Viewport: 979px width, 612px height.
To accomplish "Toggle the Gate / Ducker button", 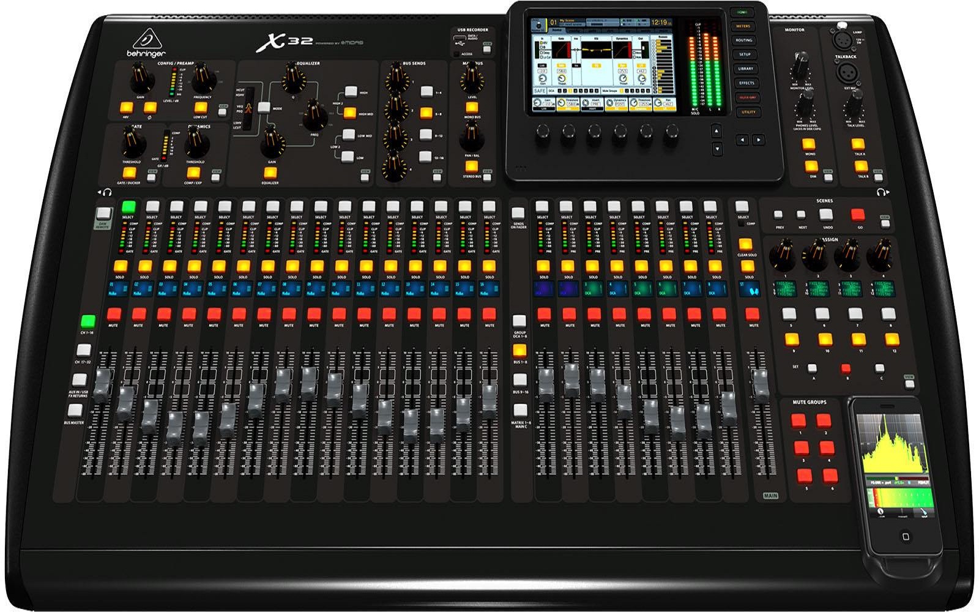I will tap(129, 173).
